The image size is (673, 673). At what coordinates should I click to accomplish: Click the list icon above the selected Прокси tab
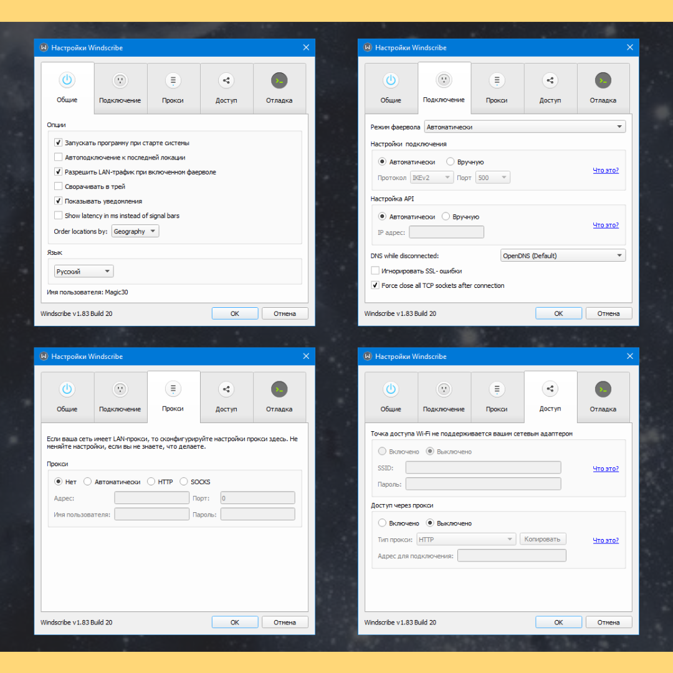pos(173,389)
